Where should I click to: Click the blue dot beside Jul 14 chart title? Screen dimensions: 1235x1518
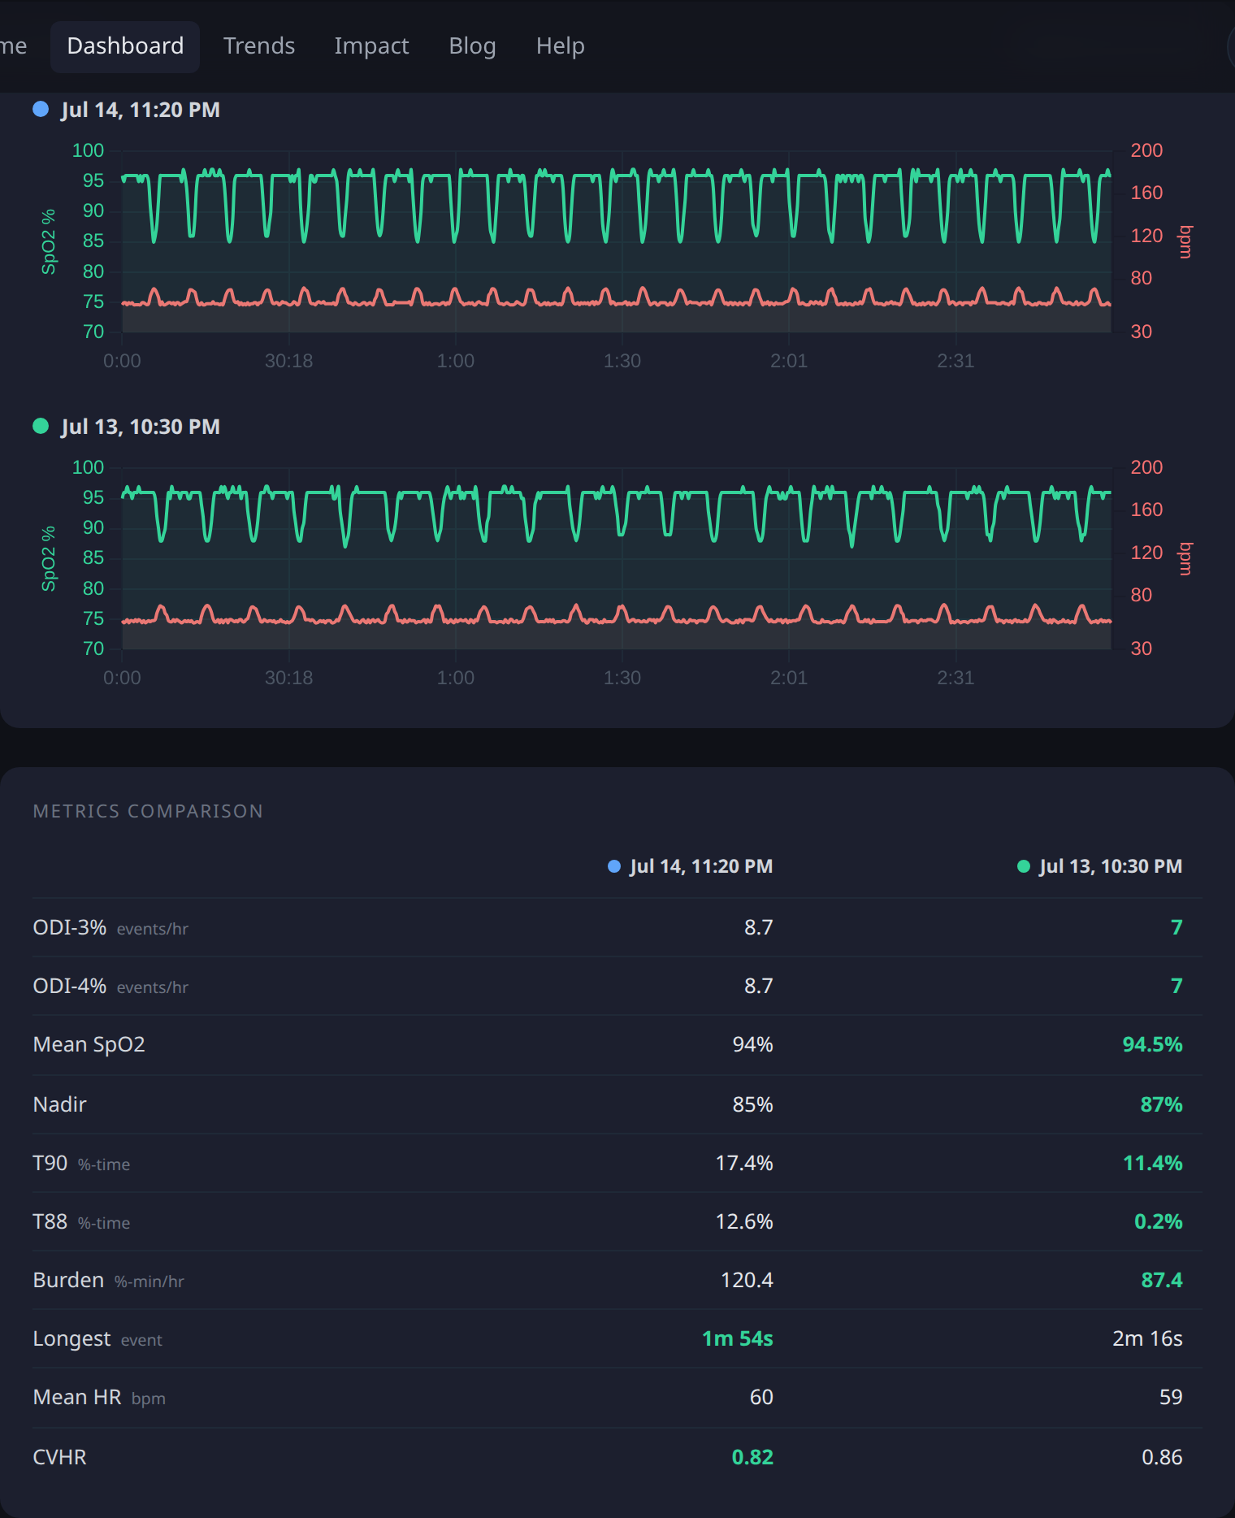point(41,109)
